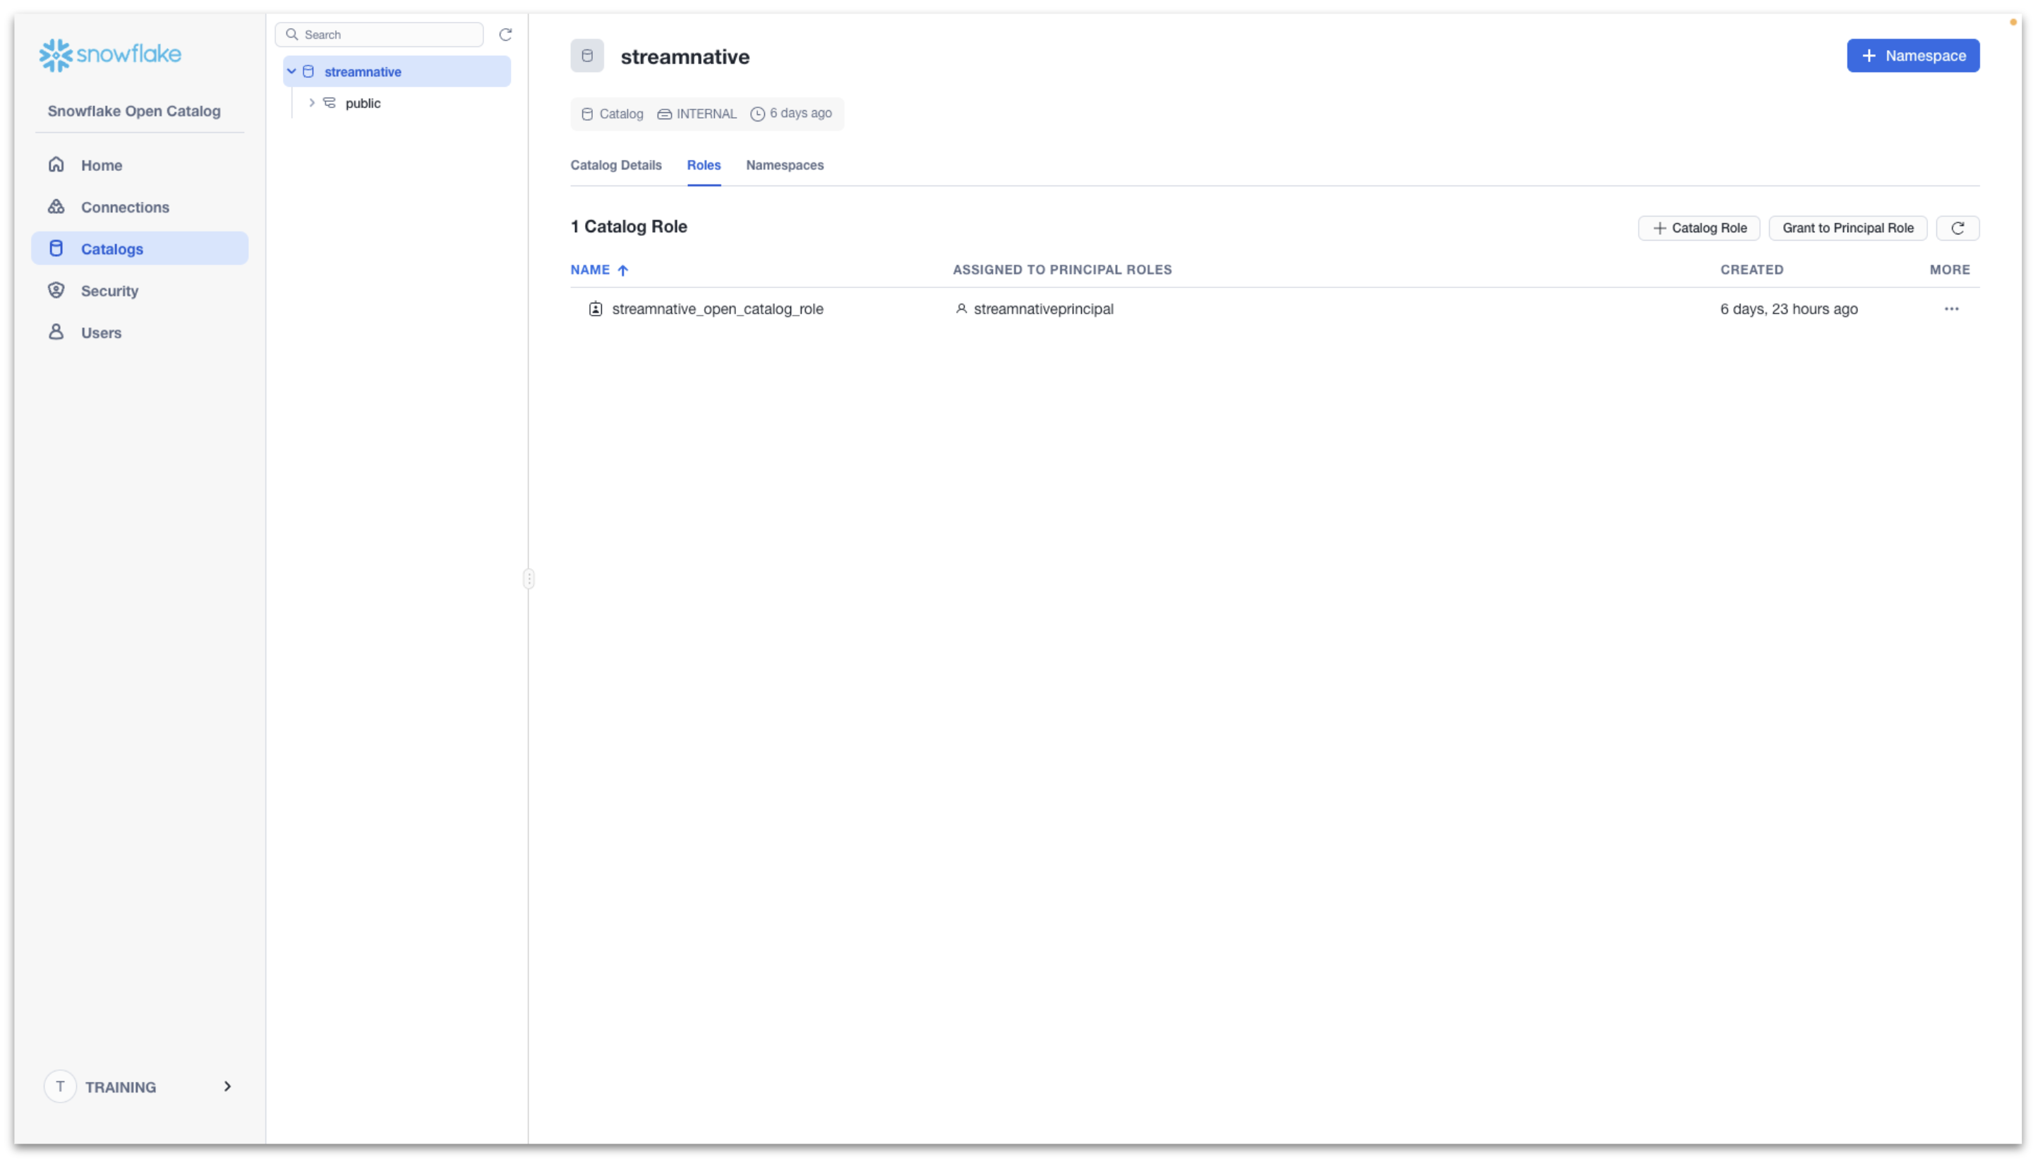Open the Security section
2038x1159 pixels.
110,291
